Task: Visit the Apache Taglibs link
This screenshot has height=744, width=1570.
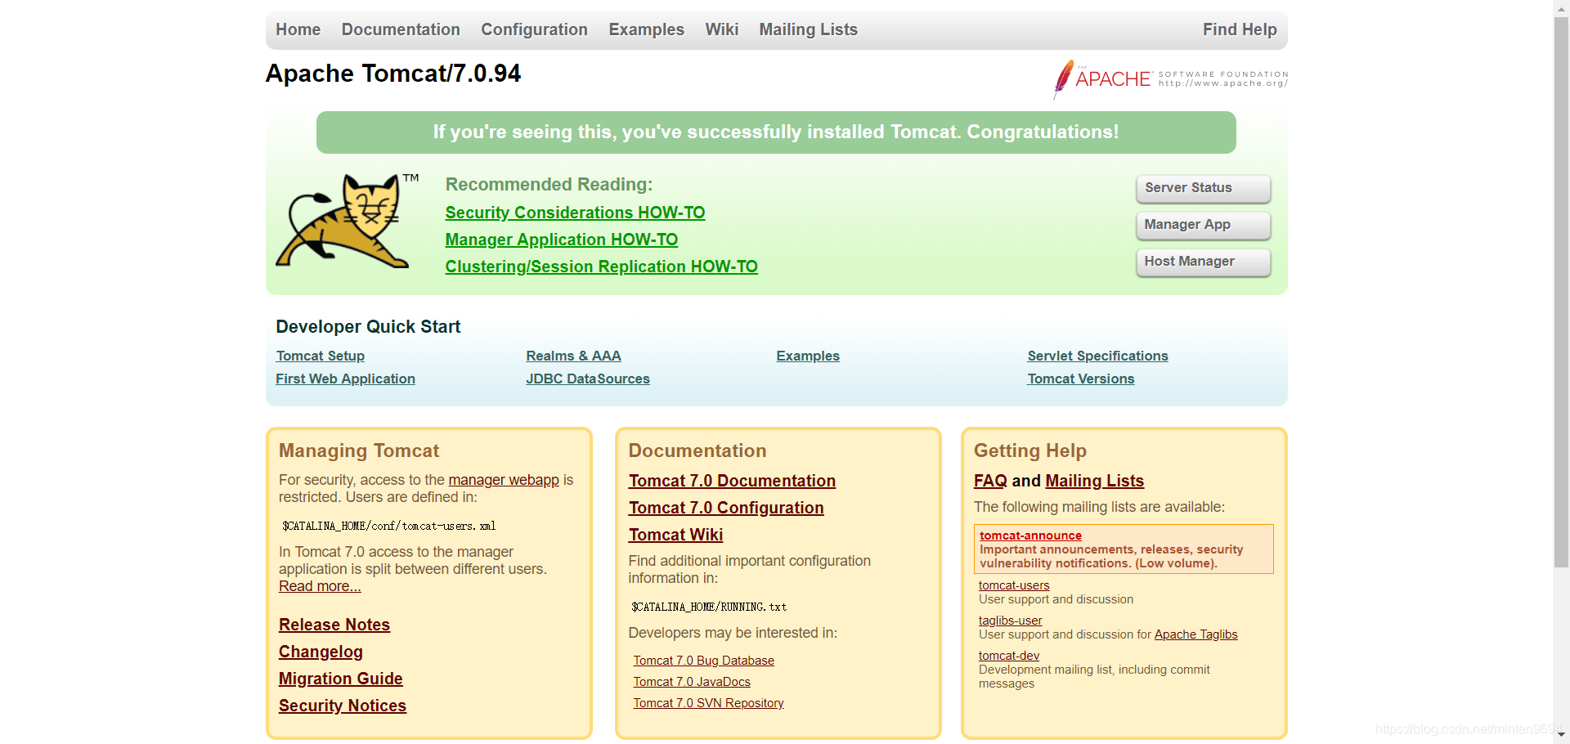Action: coord(1195,634)
